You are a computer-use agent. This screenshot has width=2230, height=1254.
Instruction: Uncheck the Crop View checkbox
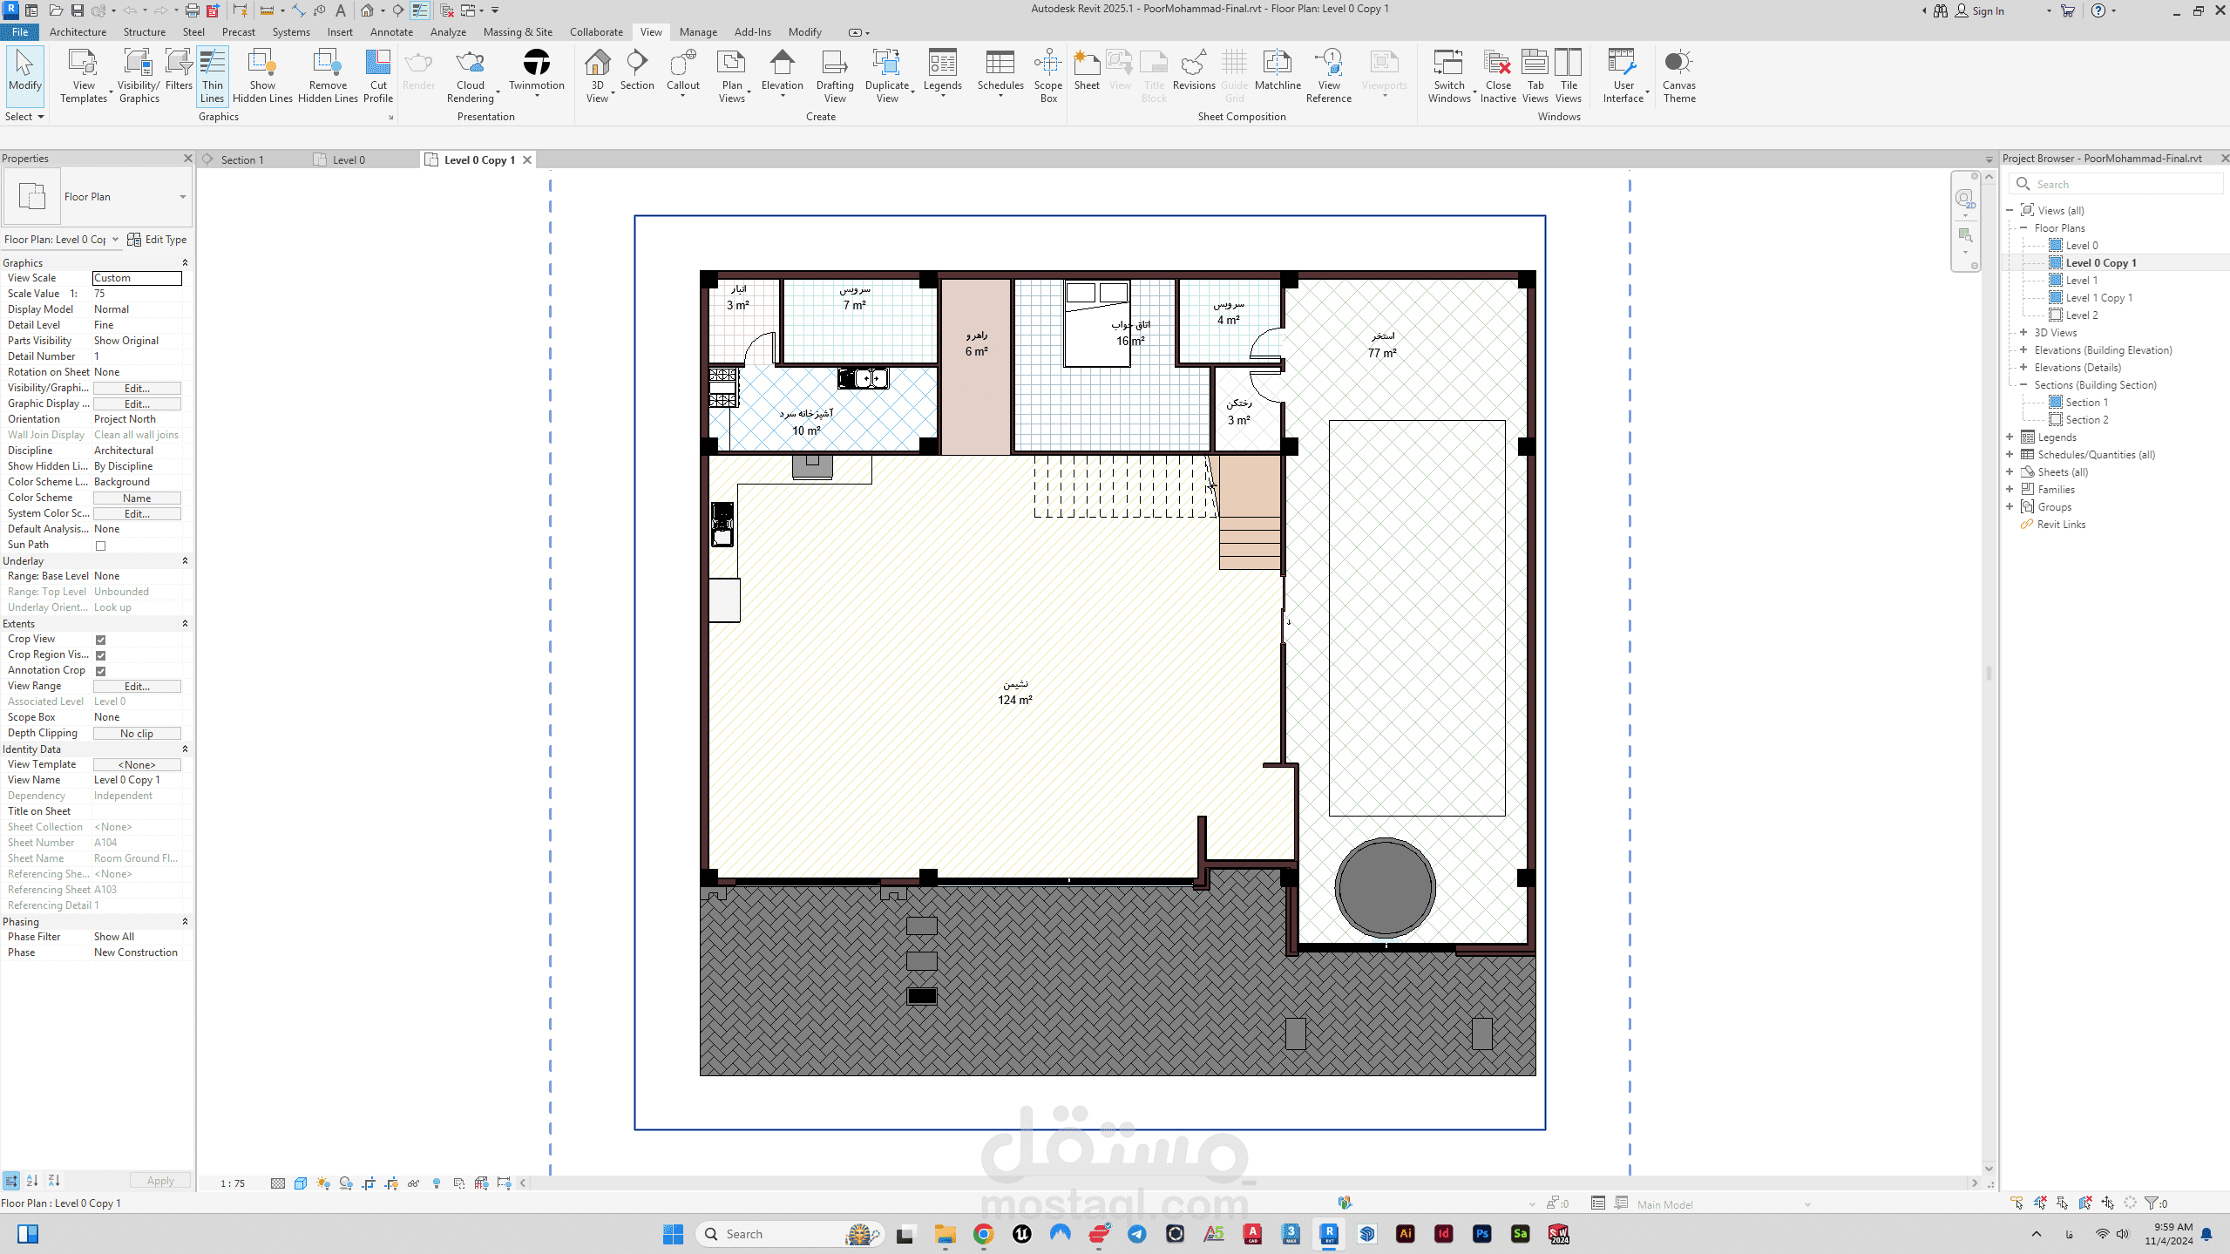point(101,640)
